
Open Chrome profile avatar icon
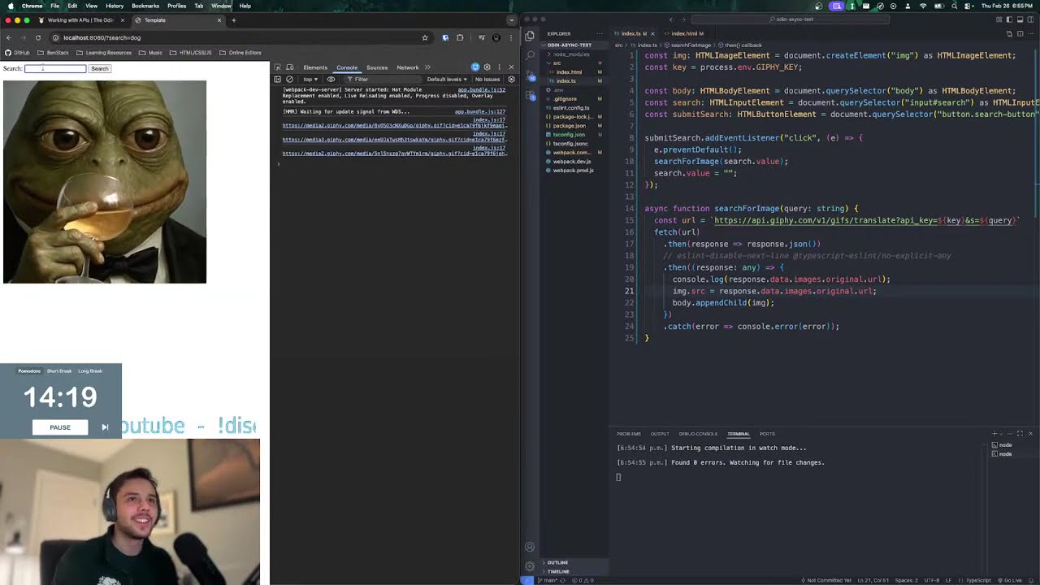[496, 37]
